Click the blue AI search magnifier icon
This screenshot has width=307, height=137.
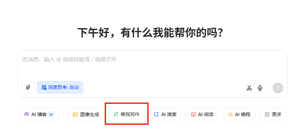[x=156, y=114]
